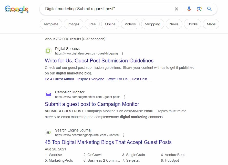Click the campaignmonitor.com guest-posts URL
Viewport: 228px width, 165px height.
click(x=88, y=97)
